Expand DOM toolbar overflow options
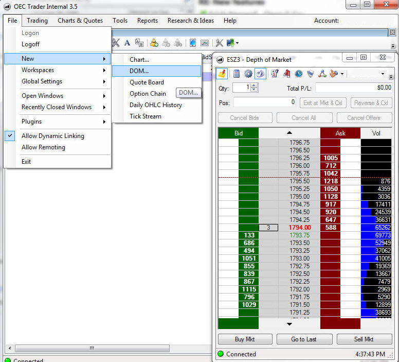 pyautogui.click(x=391, y=77)
